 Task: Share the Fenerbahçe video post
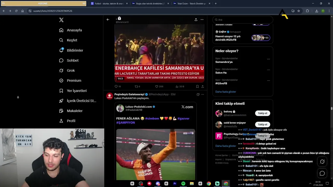tap(203, 86)
